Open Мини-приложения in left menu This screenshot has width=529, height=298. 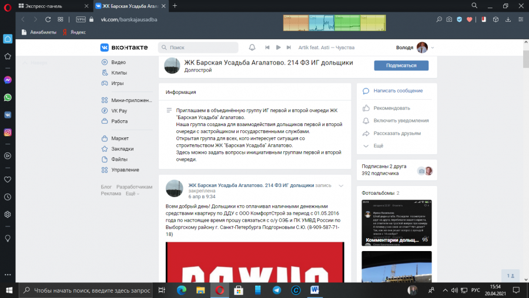click(x=126, y=100)
